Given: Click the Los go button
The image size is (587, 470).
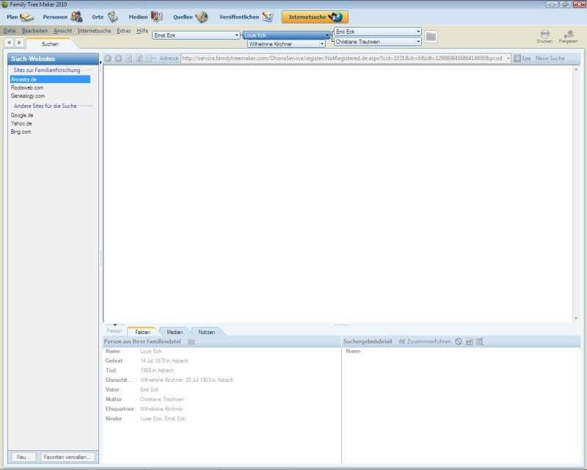Looking at the screenshot, I should (522, 59).
